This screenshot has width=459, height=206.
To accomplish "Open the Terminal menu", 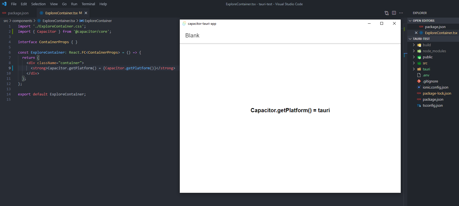I will tap(88, 4).
